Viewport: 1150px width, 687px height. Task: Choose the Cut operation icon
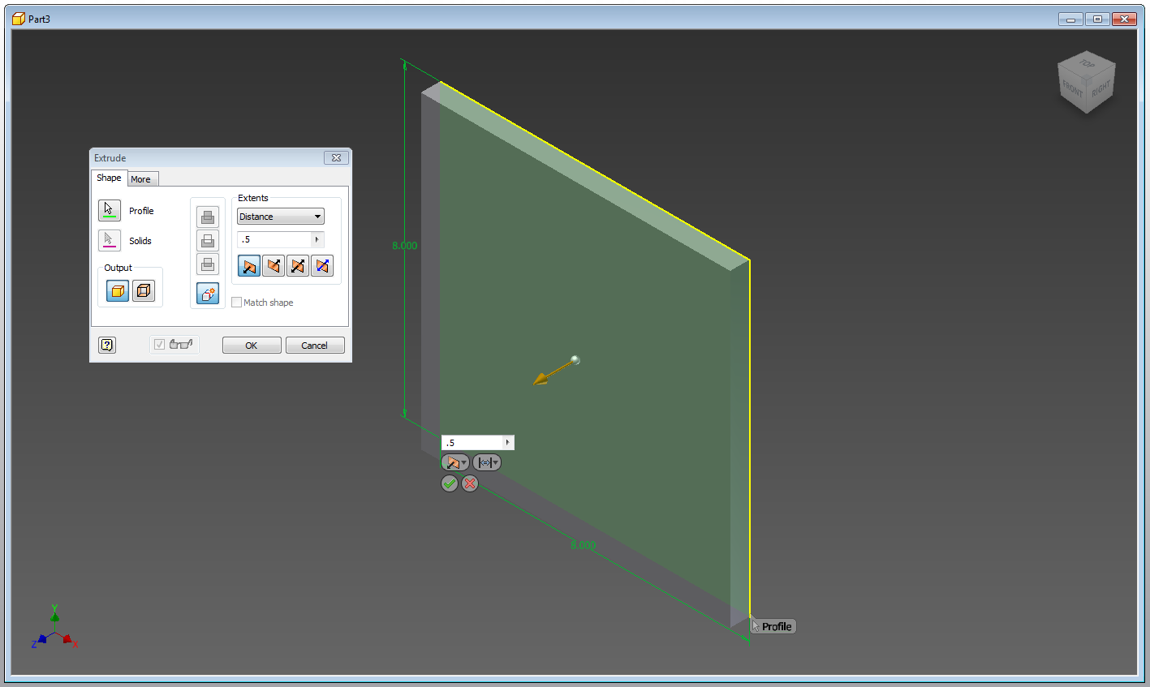click(208, 240)
